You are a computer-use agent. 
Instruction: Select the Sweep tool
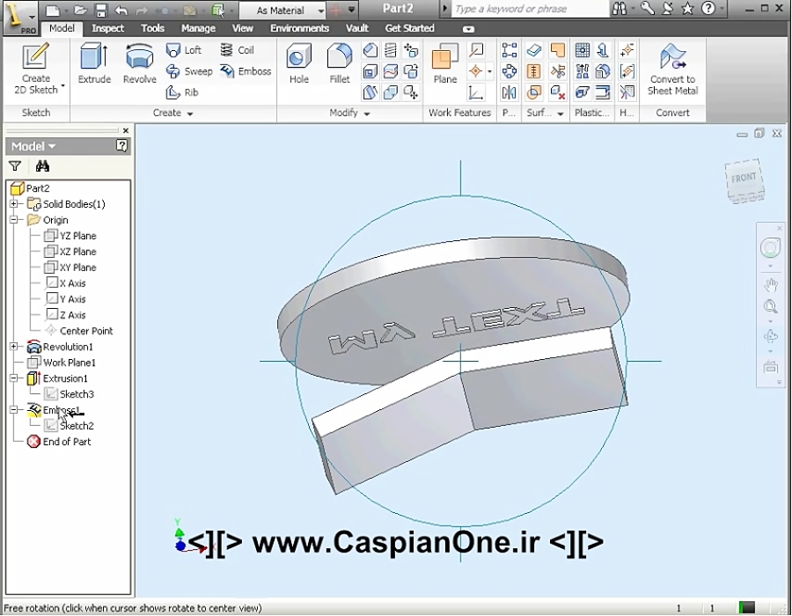coord(189,71)
